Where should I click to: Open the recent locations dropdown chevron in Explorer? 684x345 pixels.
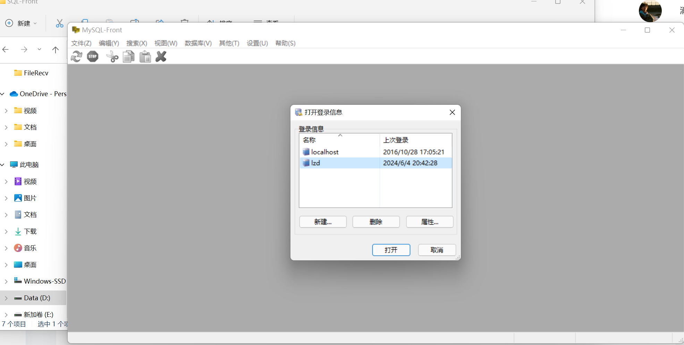[39, 50]
